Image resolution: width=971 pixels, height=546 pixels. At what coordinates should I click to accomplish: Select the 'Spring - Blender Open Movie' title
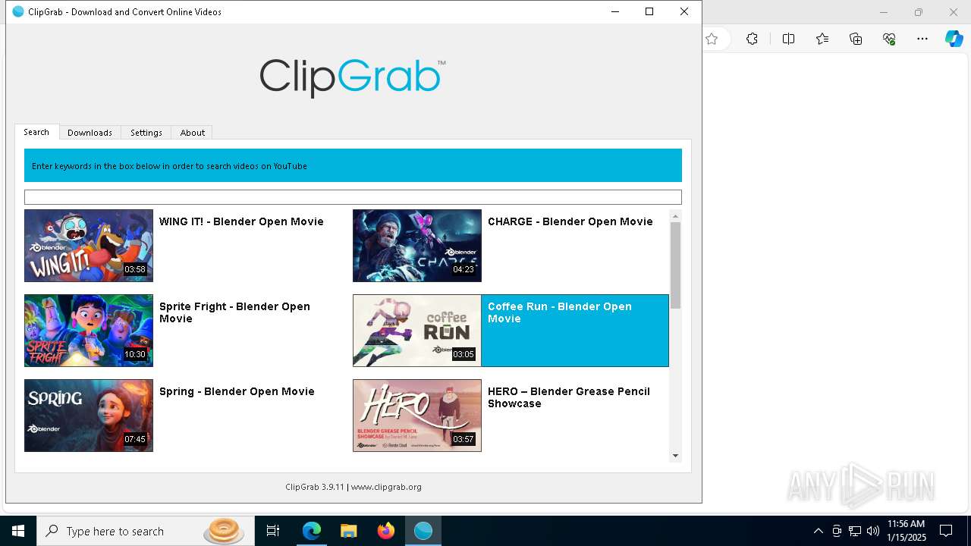[237, 391]
